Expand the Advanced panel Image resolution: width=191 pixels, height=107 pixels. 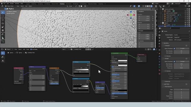[x=167, y=81]
